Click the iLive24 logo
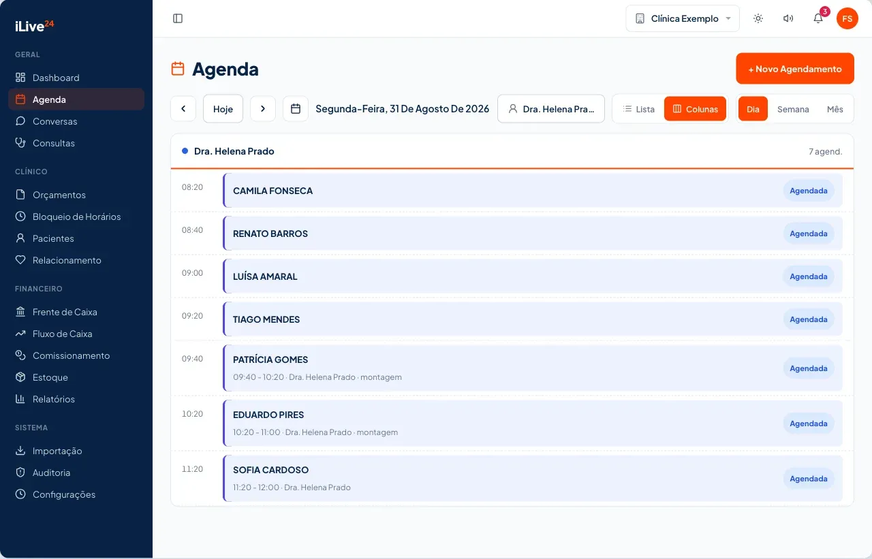 pyautogui.click(x=34, y=26)
